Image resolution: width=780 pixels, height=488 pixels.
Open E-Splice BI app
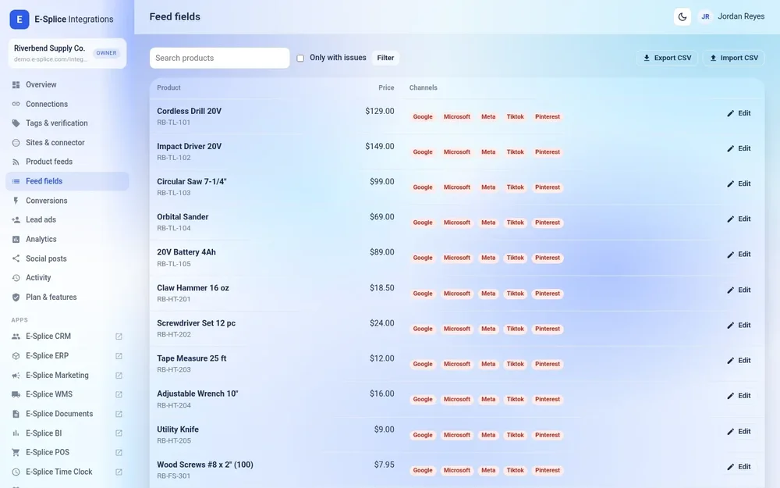coord(67,433)
